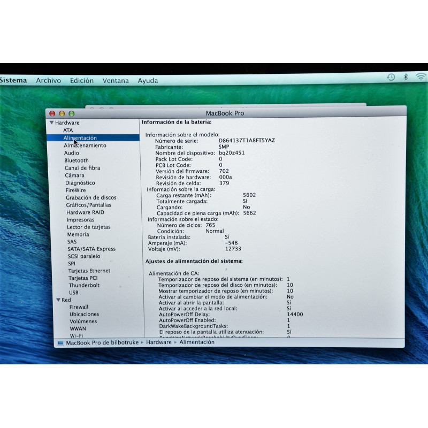Click the Bluetooth status icon
The image size is (428, 428).
click(x=406, y=77)
